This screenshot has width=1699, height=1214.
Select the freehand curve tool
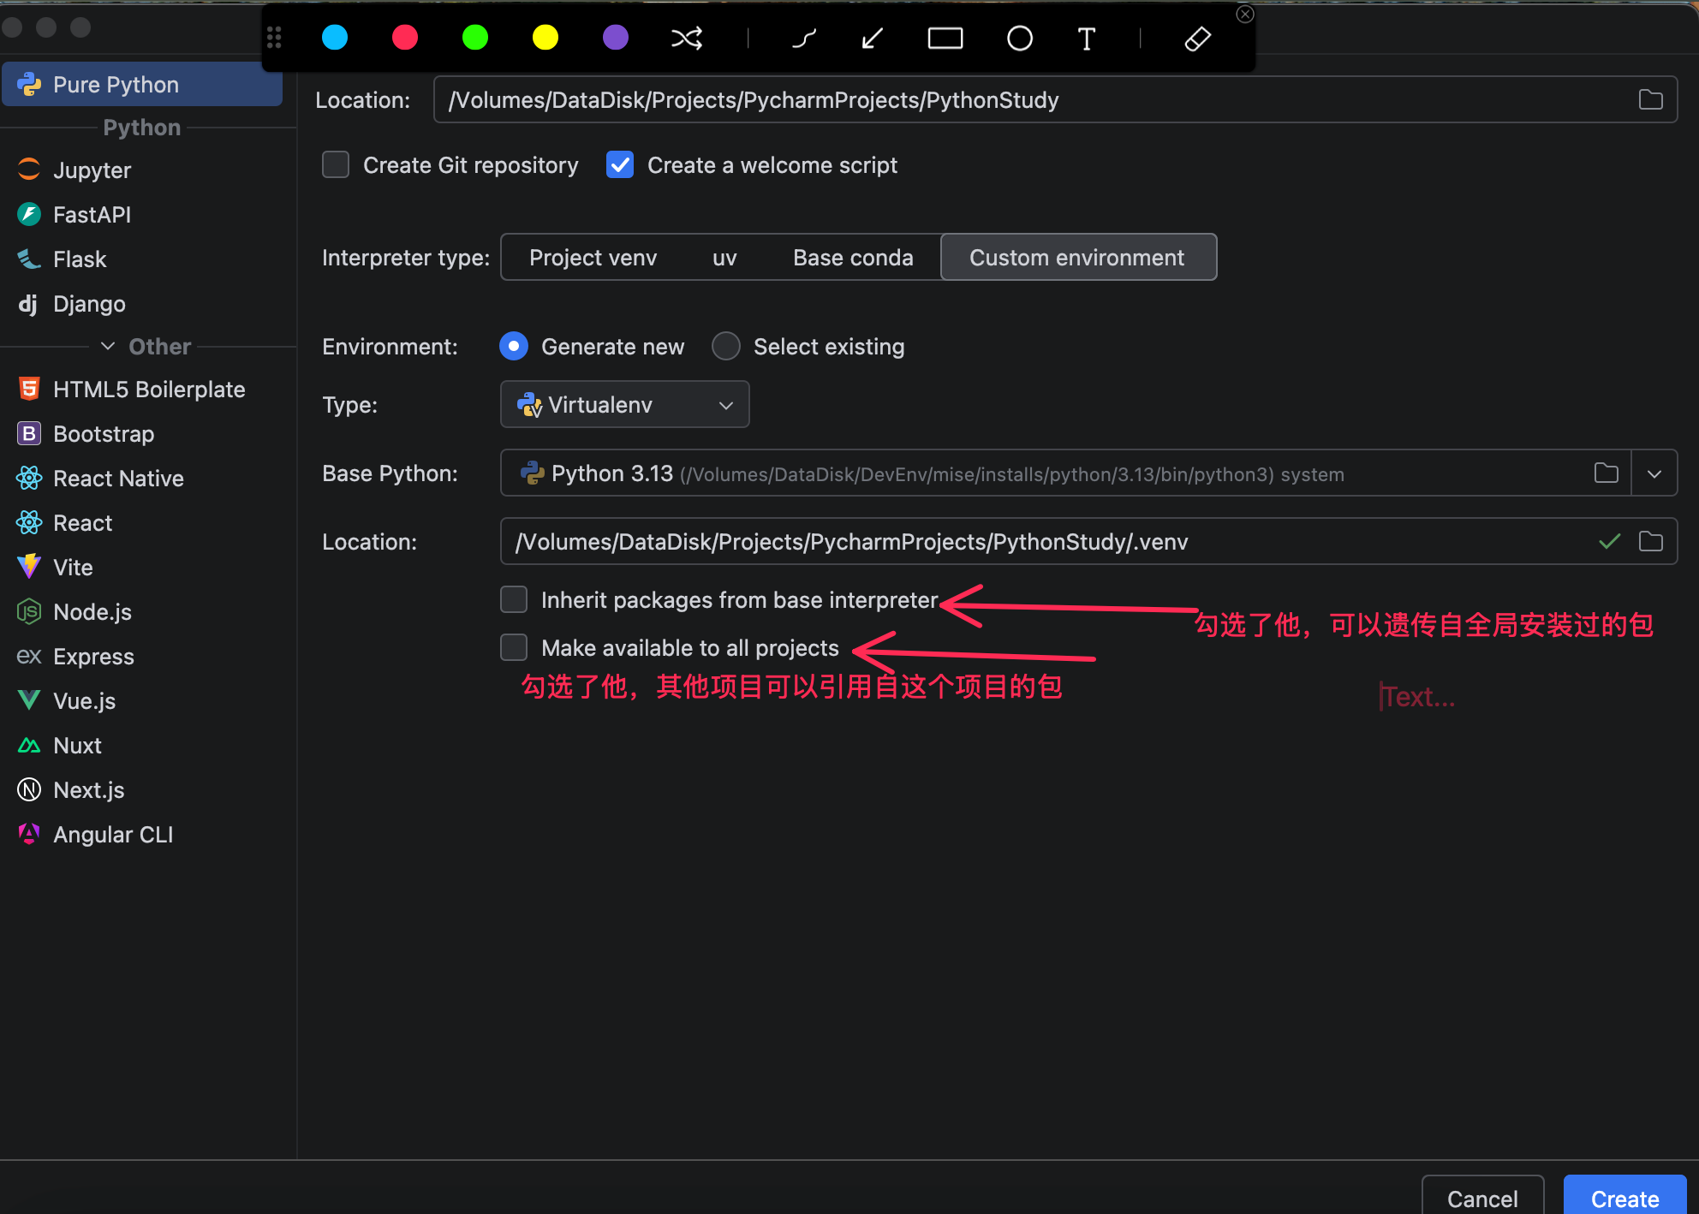(x=803, y=39)
